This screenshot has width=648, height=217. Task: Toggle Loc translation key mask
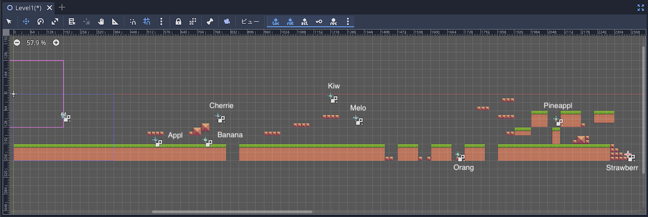276,21
